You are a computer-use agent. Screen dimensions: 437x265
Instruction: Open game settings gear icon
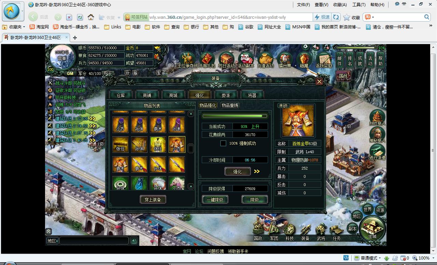click(306, 47)
